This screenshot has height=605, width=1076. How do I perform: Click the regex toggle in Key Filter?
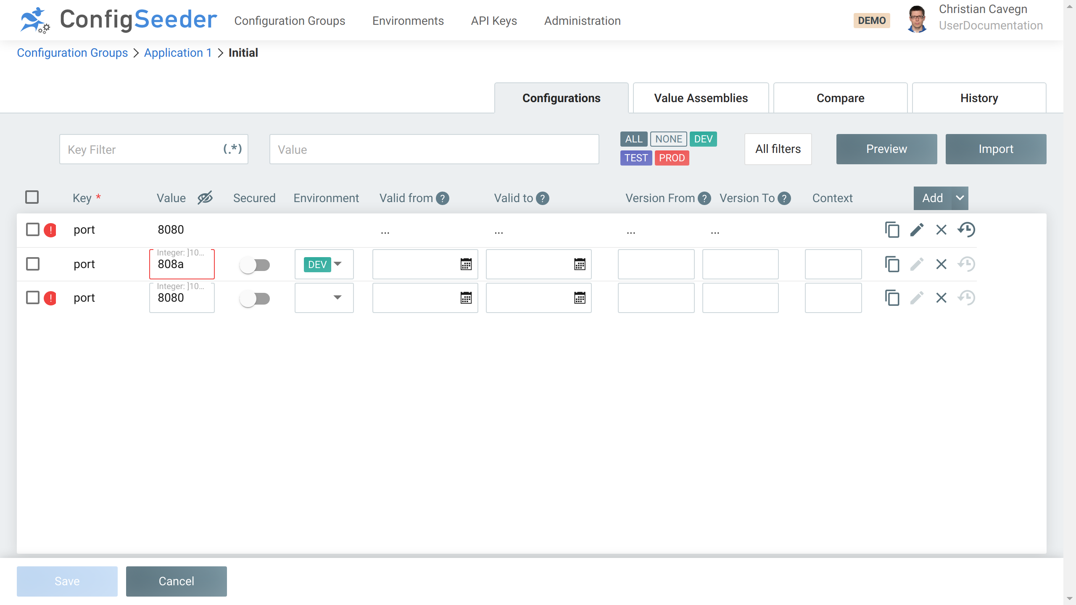(x=232, y=149)
